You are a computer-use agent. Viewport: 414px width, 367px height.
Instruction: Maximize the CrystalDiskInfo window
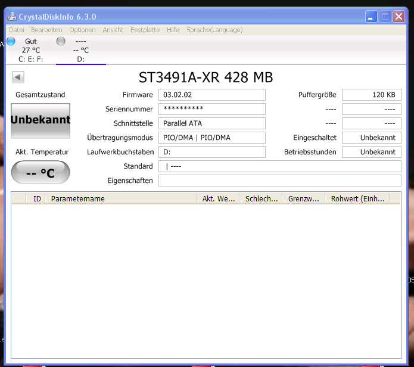[x=385, y=17]
